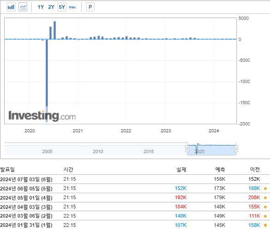Select the 1Y time range
This screenshot has width=270, height=231.
tap(41, 7)
